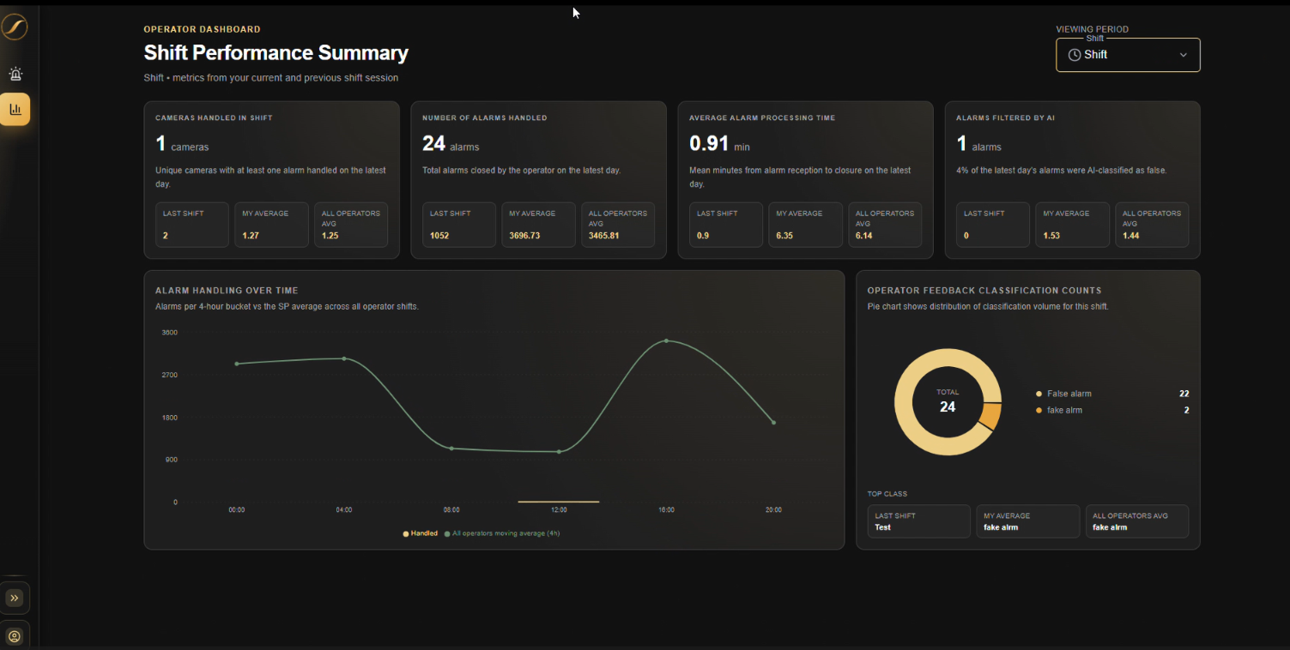
Task: Click the 16:00 peak data point on chart
Action: [x=666, y=340]
